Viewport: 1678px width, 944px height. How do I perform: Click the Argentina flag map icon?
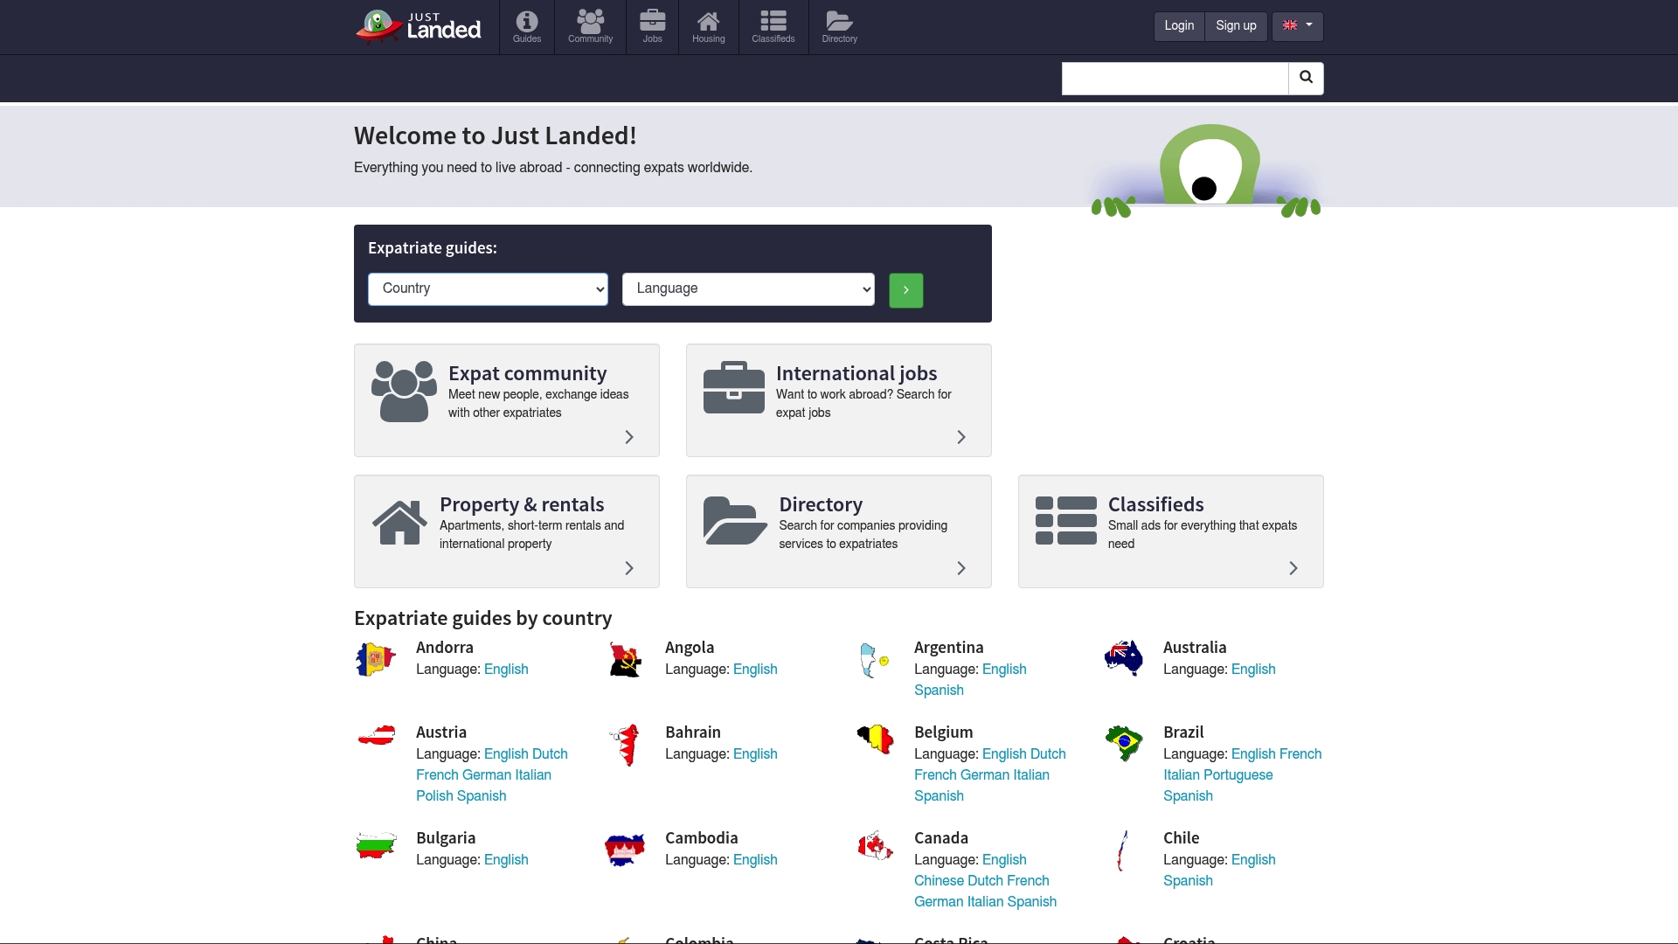pyautogui.click(x=874, y=661)
